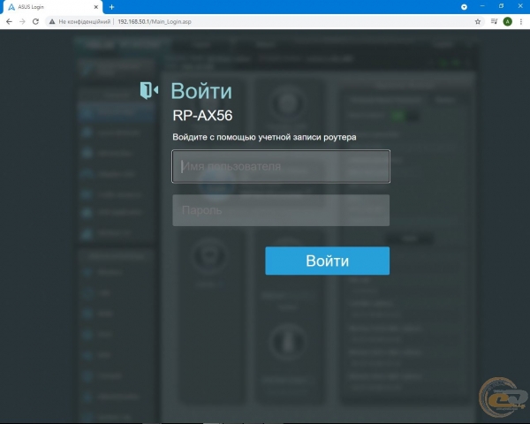Image resolution: width=530 pixels, height=424 pixels.
Task: Reload the page with refresh icon
Action: point(35,21)
